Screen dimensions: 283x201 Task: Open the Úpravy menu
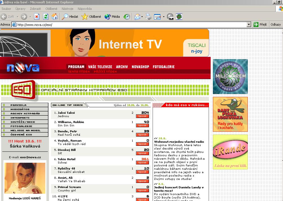click(20, 9)
